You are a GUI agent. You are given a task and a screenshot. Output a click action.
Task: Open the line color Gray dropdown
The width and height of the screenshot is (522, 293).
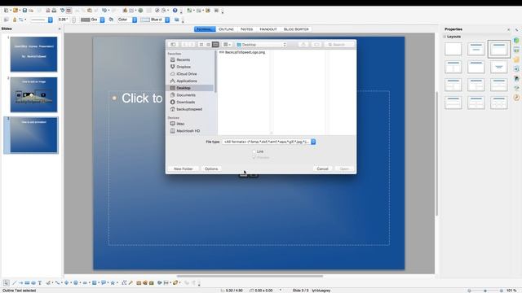[x=102, y=20]
